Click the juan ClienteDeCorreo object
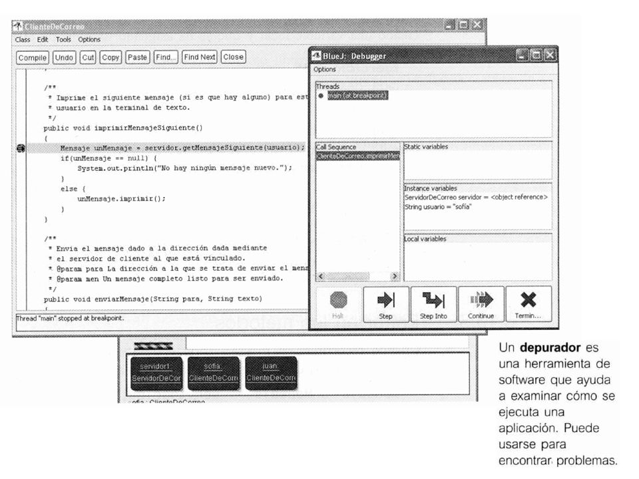 point(272,373)
